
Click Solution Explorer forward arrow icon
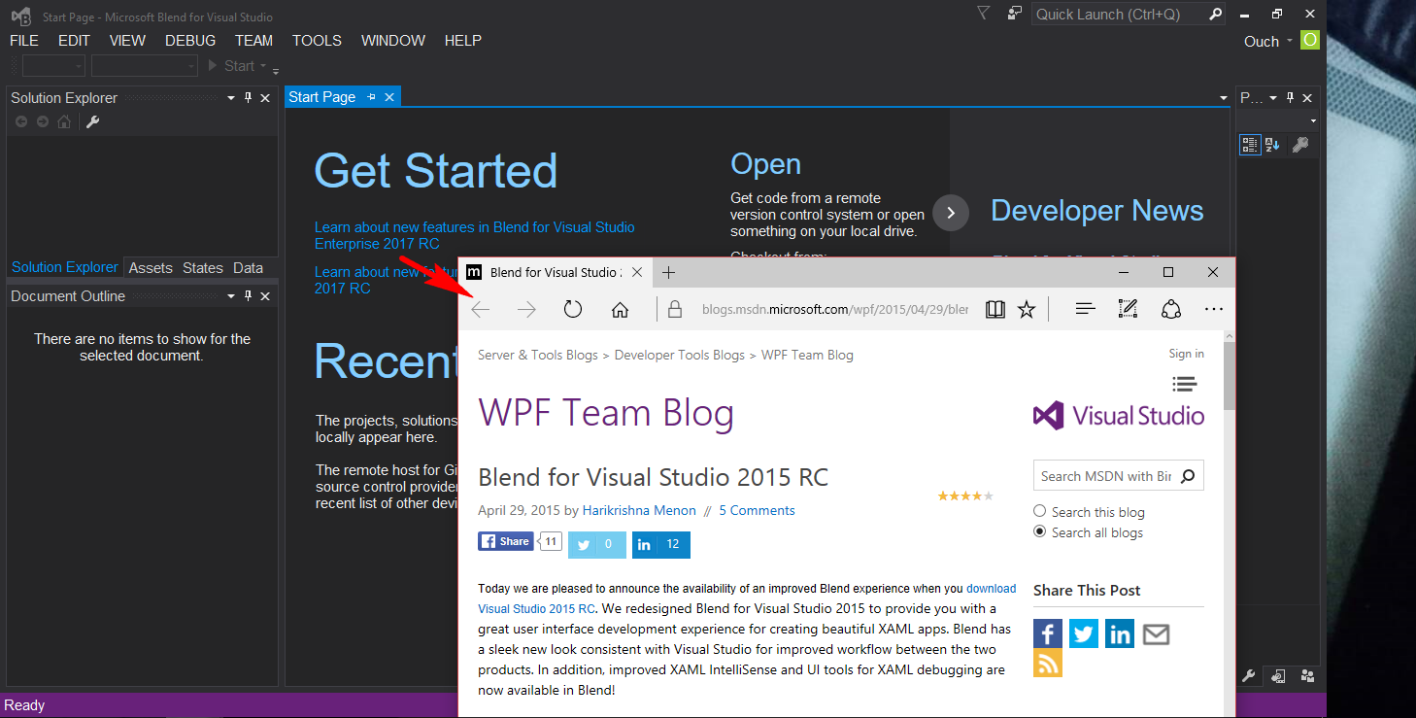click(x=43, y=121)
